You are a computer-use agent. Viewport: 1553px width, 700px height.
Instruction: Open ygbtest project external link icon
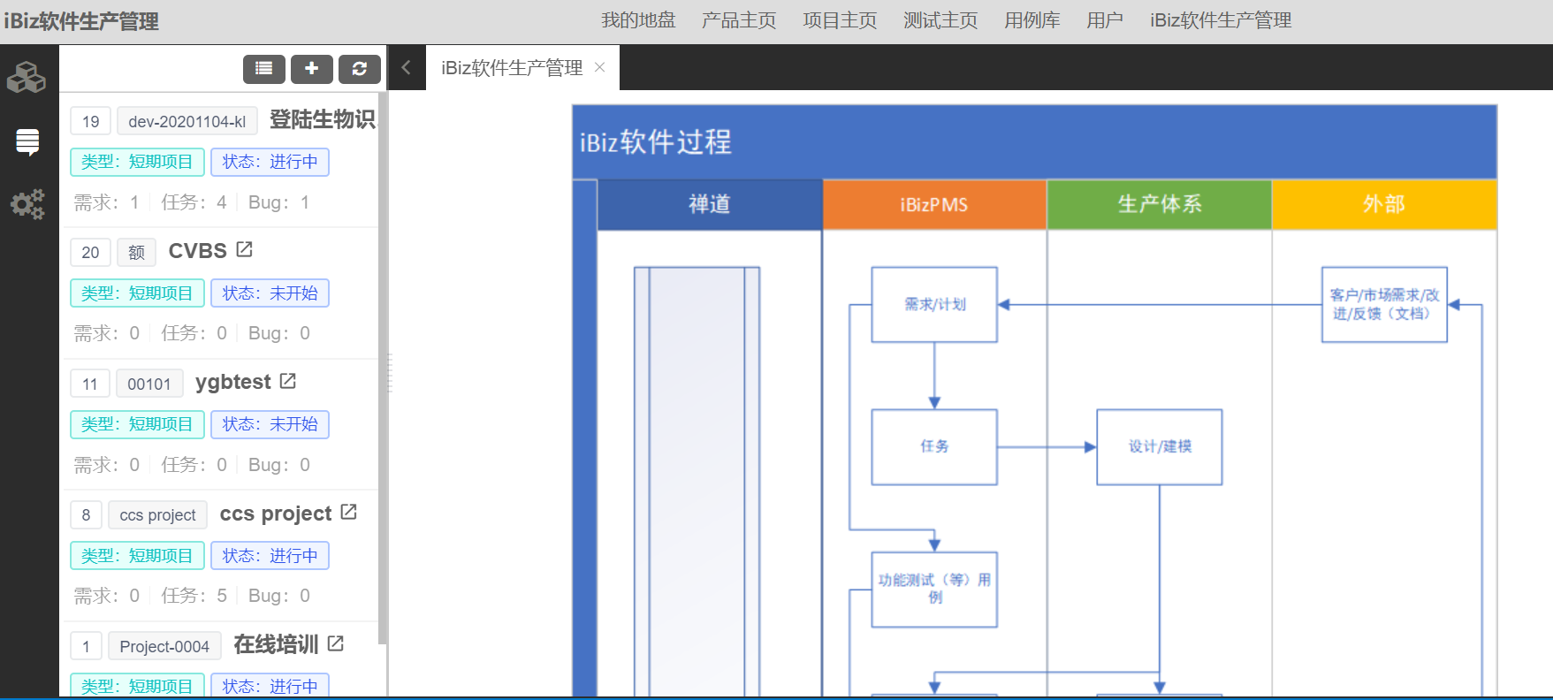[x=288, y=381]
